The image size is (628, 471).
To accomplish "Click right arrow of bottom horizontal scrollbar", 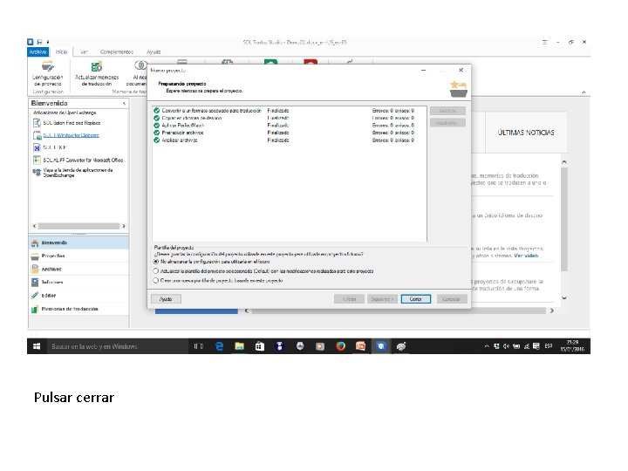I will point(551,311).
